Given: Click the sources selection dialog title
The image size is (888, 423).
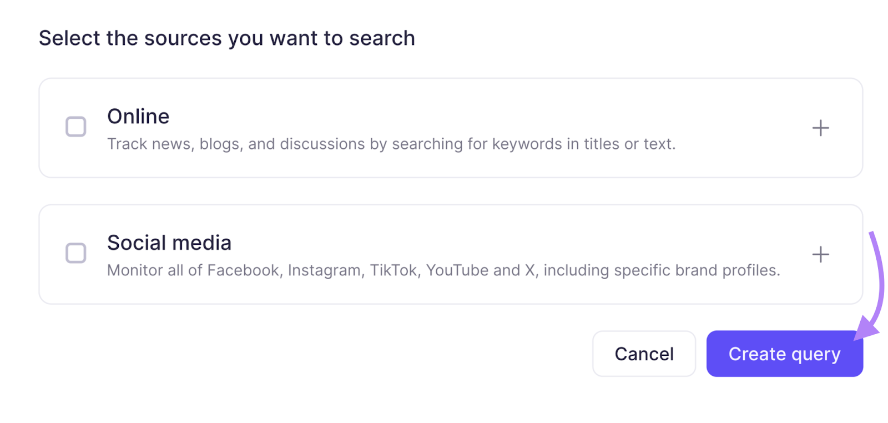Looking at the screenshot, I should tap(226, 38).
